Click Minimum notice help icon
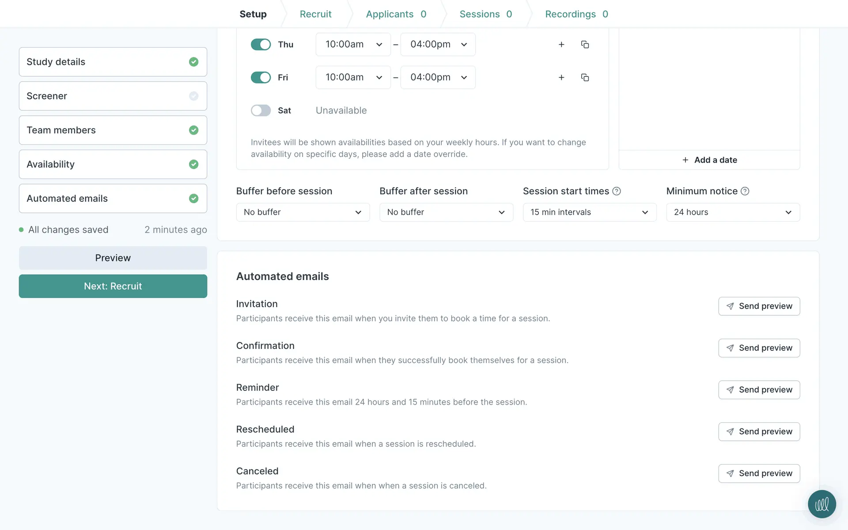The image size is (848, 530). (x=745, y=191)
